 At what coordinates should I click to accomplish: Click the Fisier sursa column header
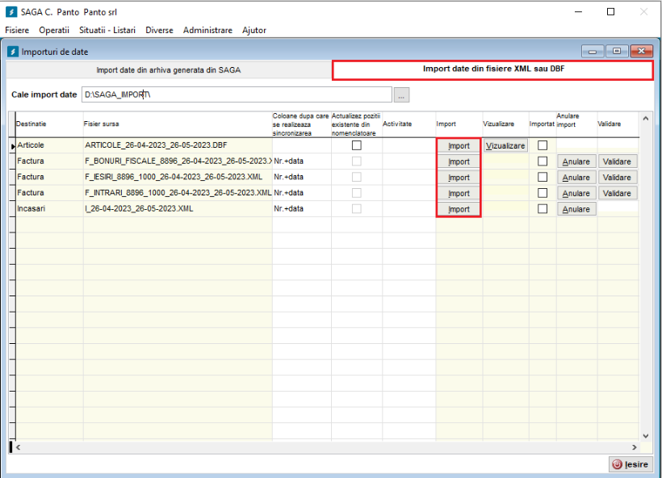click(178, 124)
